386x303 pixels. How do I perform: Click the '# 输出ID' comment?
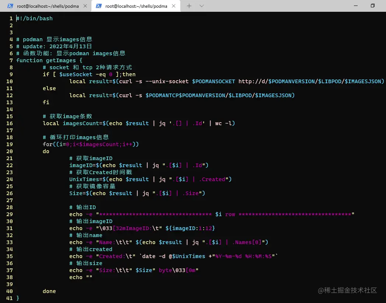click(83, 207)
